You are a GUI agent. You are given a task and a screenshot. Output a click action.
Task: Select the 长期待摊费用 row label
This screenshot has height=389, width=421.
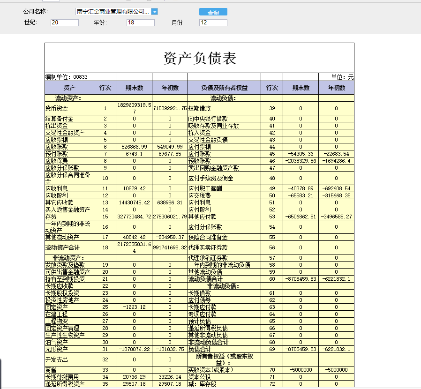62,377
